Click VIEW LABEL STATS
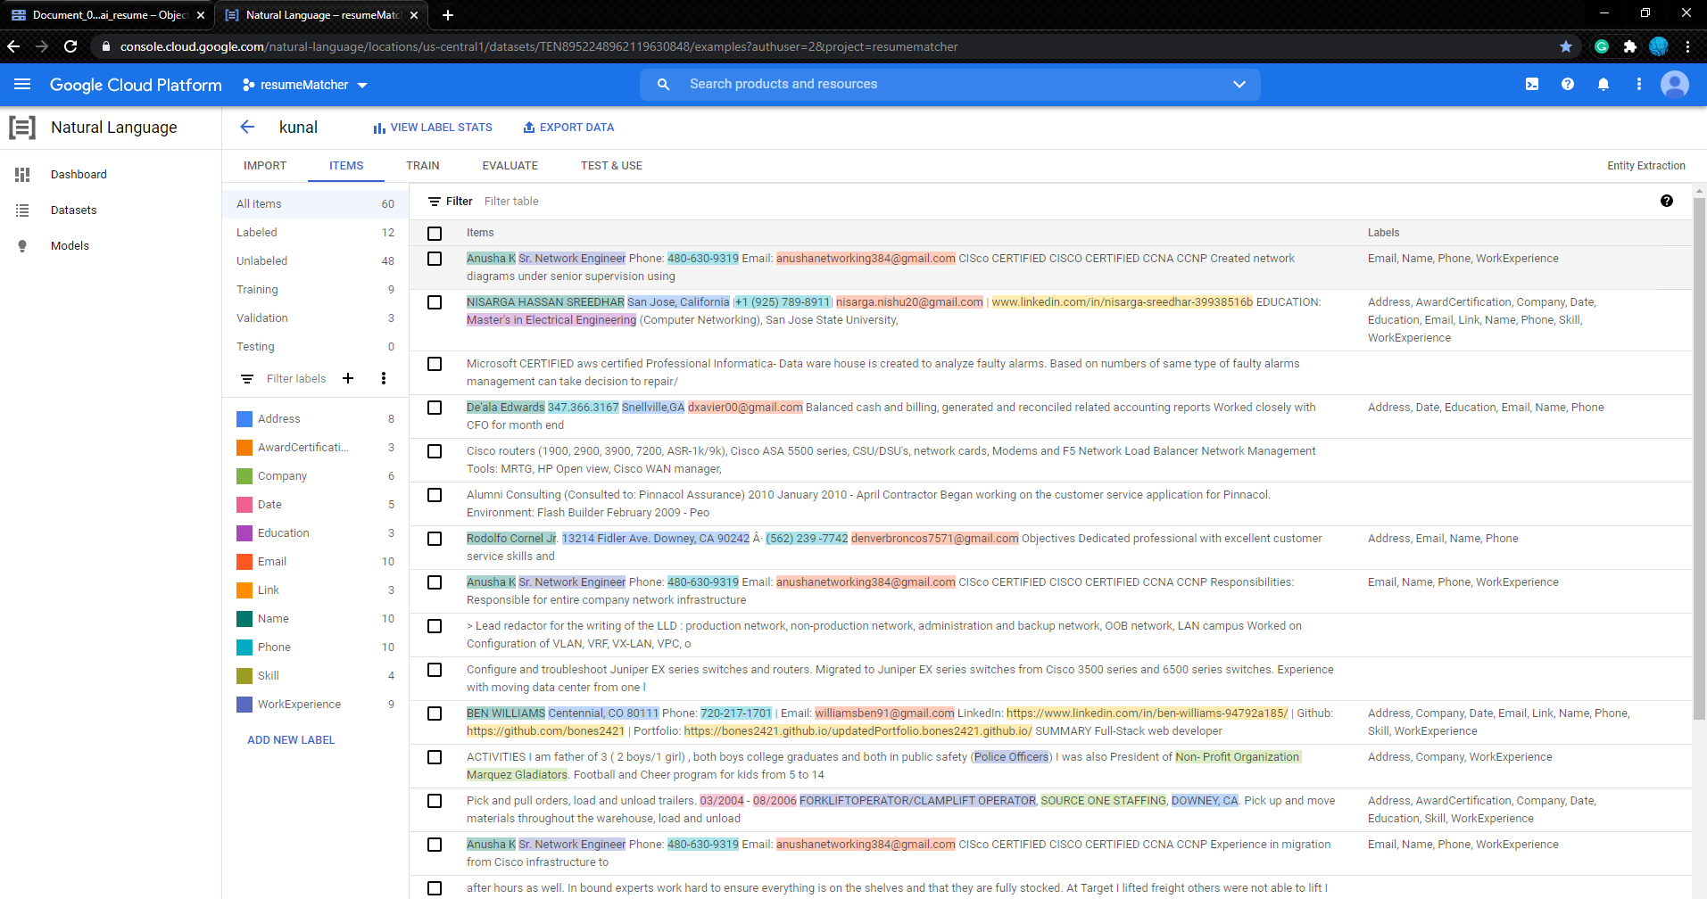Viewport: 1707px width, 899px height. pos(433,128)
